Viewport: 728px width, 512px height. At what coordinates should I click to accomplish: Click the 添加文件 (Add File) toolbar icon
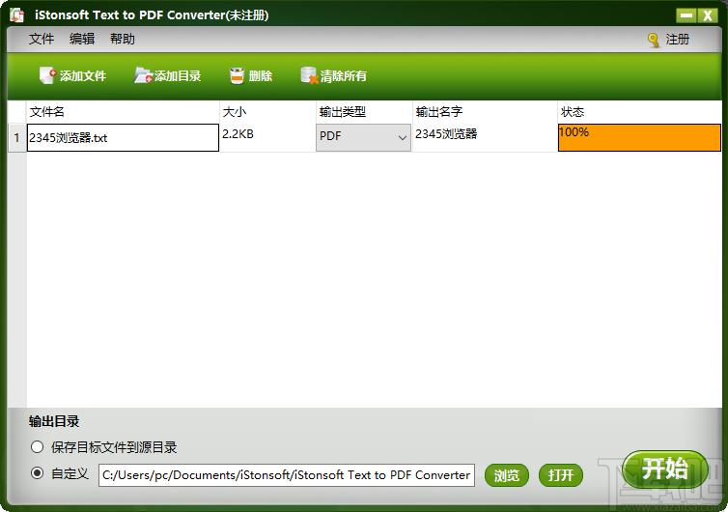[47, 75]
